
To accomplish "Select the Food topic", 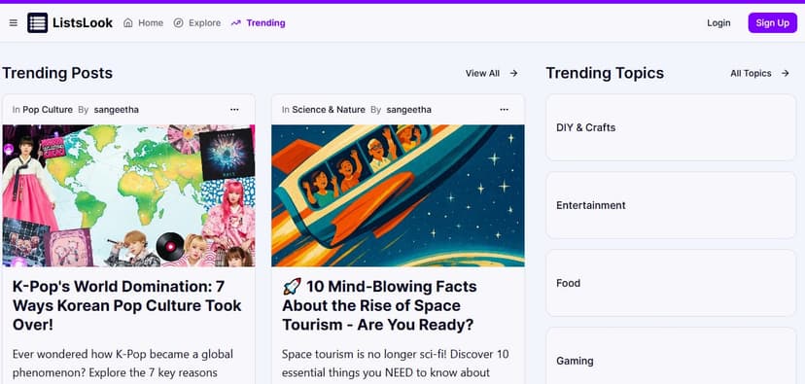I will coord(671,283).
